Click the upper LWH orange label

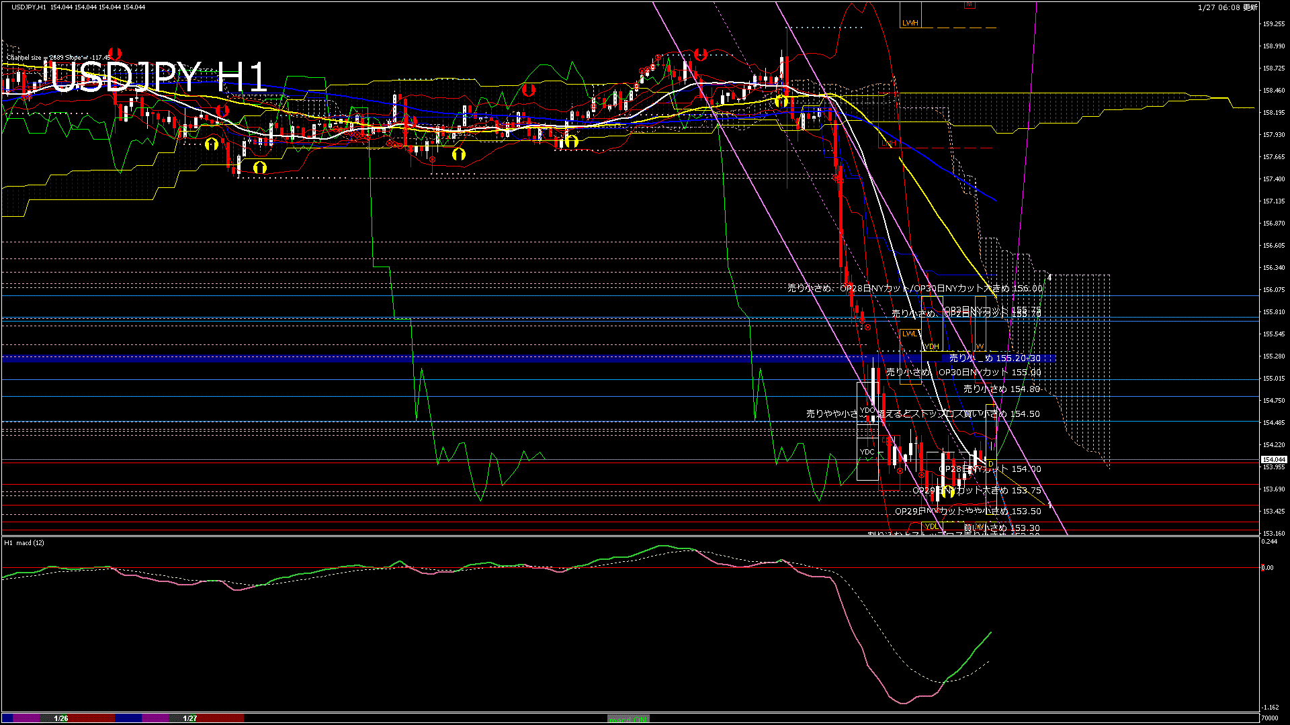coord(910,23)
